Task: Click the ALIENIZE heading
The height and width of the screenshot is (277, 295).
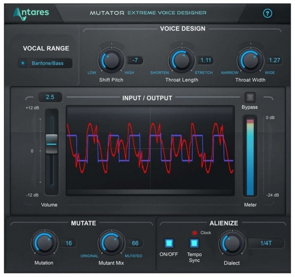Action: (224, 223)
